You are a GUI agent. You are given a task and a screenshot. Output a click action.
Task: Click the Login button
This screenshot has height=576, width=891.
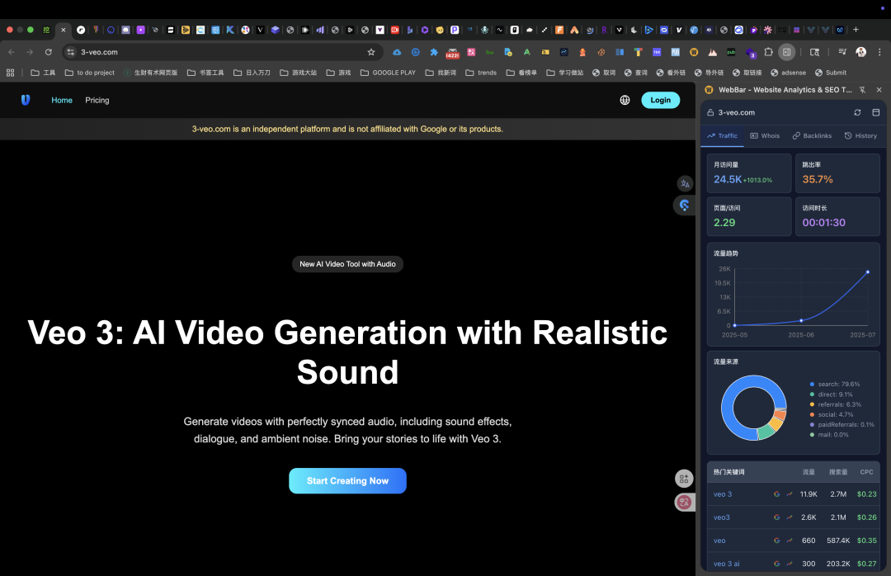click(x=660, y=100)
